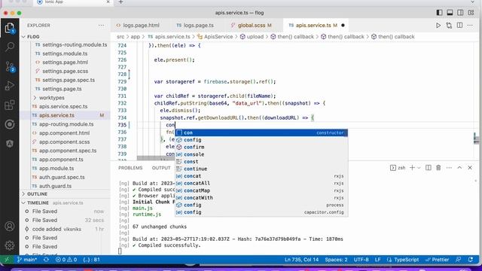482x271 pixels.
Task: Switch to the OUTPUT panel tab
Action: coord(161,168)
